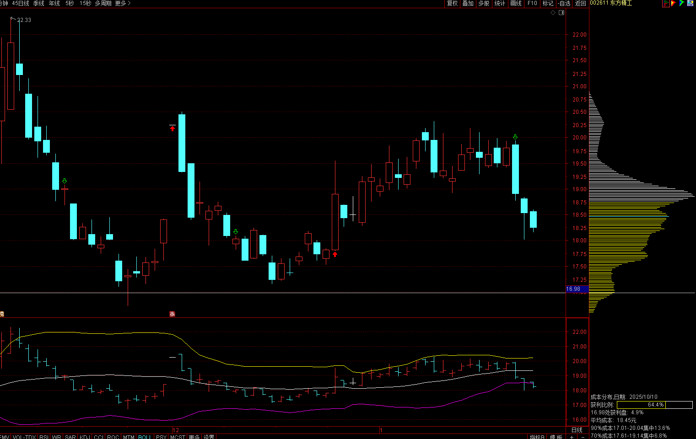696x439 pixels.
Task: Select the highlighted BOLL indicator tab
Action: tap(144, 437)
